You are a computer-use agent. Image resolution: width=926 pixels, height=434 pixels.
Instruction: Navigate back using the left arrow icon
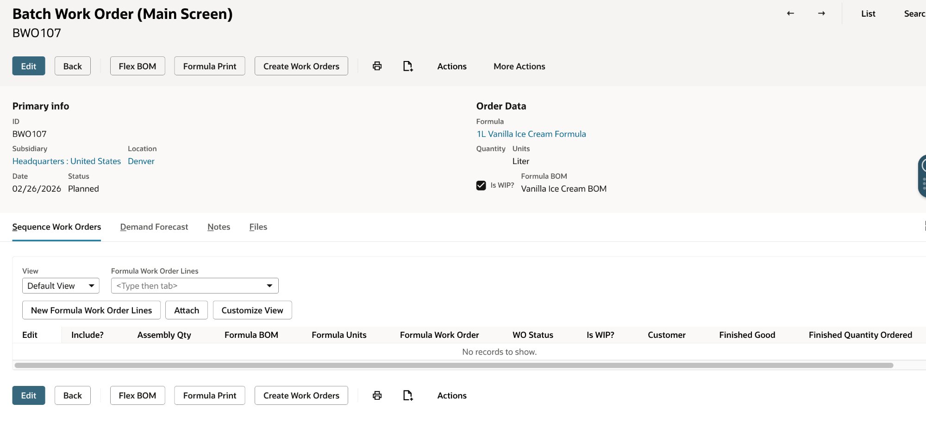(790, 13)
